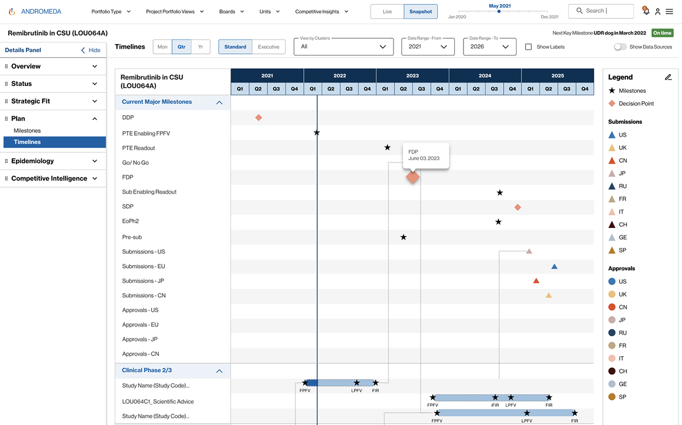Click the Submissions - EU blue triangle
682x425 pixels.
[x=554, y=266]
